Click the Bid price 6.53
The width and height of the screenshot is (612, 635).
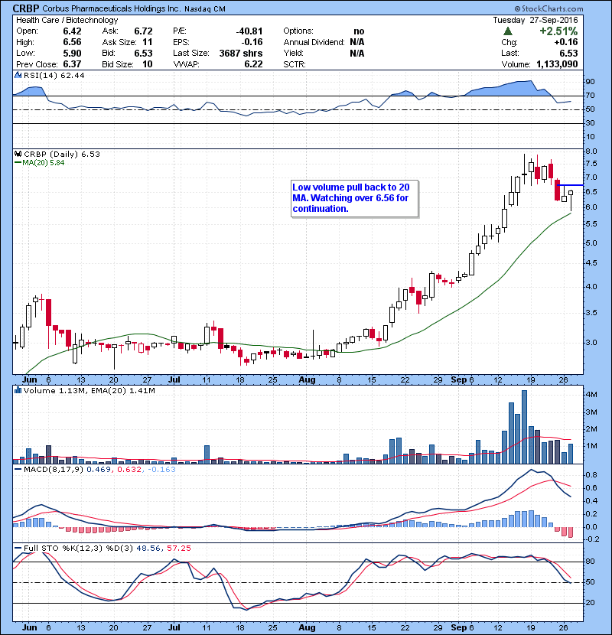click(x=143, y=53)
